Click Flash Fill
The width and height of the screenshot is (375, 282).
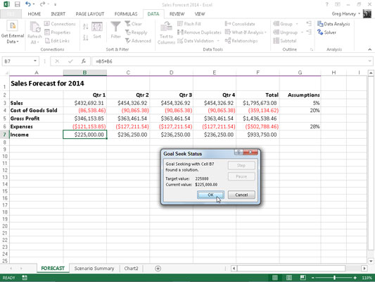(189, 24)
